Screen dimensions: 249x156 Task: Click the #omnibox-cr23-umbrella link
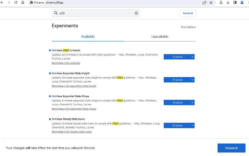tap(66, 63)
